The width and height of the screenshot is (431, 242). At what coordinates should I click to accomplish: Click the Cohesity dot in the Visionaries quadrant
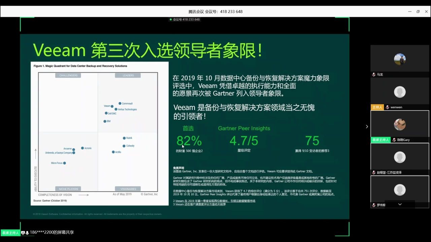124,146
